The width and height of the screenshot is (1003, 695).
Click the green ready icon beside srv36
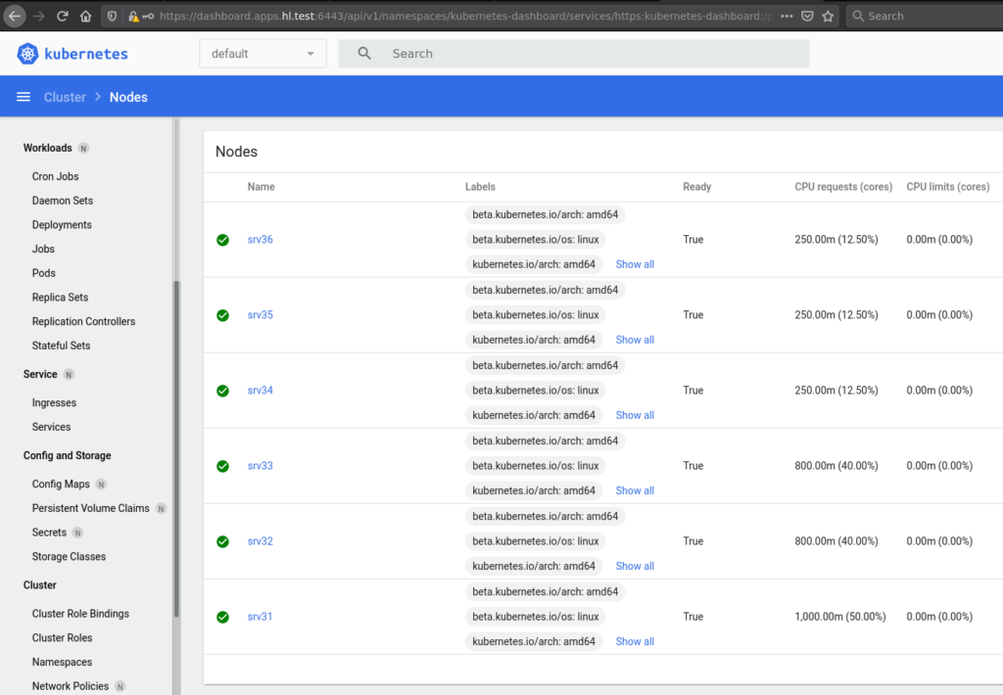coord(222,239)
